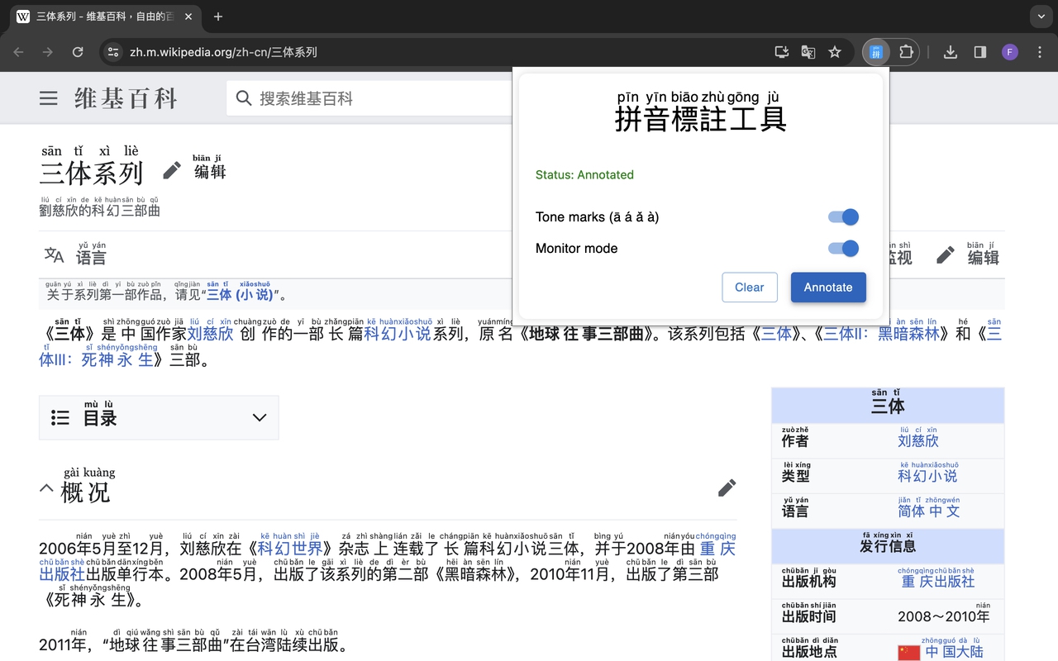The width and height of the screenshot is (1058, 661).
Task: Expand the browser profile chevron dropdown
Action: pos(1040,17)
